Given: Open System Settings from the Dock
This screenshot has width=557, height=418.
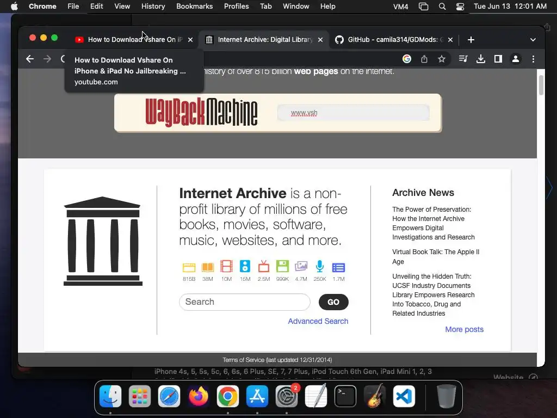Looking at the screenshot, I should [287, 396].
